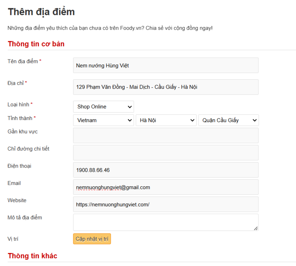Viewport: 296px width, 266px height.
Task: Click the Website URL input field
Action: point(165,204)
